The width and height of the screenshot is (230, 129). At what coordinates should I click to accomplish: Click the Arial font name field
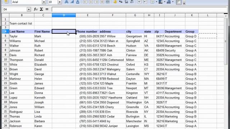(27, 2)
